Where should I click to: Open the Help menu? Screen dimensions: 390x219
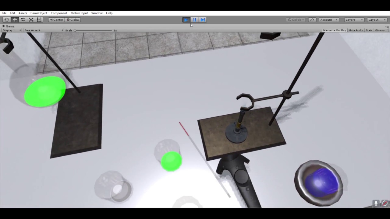click(109, 13)
